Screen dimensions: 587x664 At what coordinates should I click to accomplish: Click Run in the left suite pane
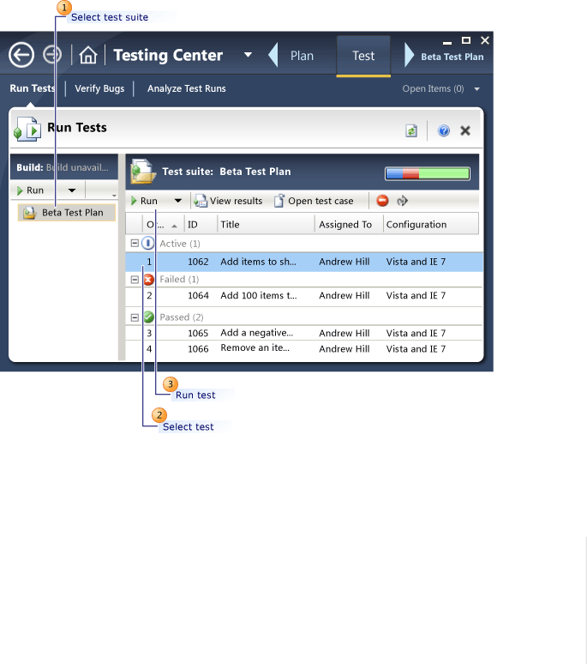[30, 190]
